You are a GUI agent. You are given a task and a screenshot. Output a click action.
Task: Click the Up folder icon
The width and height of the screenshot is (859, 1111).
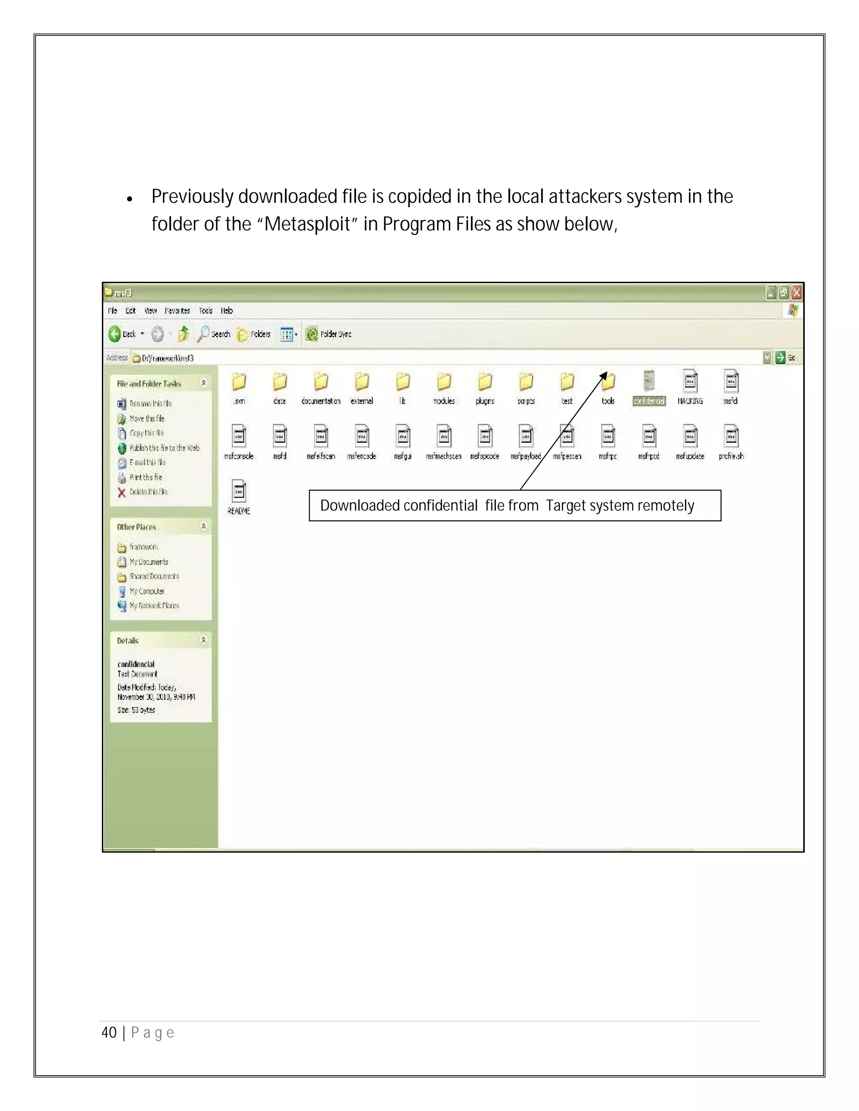click(x=184, y=334)
